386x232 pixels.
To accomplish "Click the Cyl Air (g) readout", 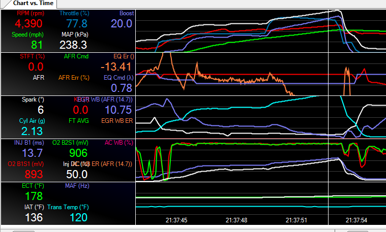I will [x=33, y=131].
